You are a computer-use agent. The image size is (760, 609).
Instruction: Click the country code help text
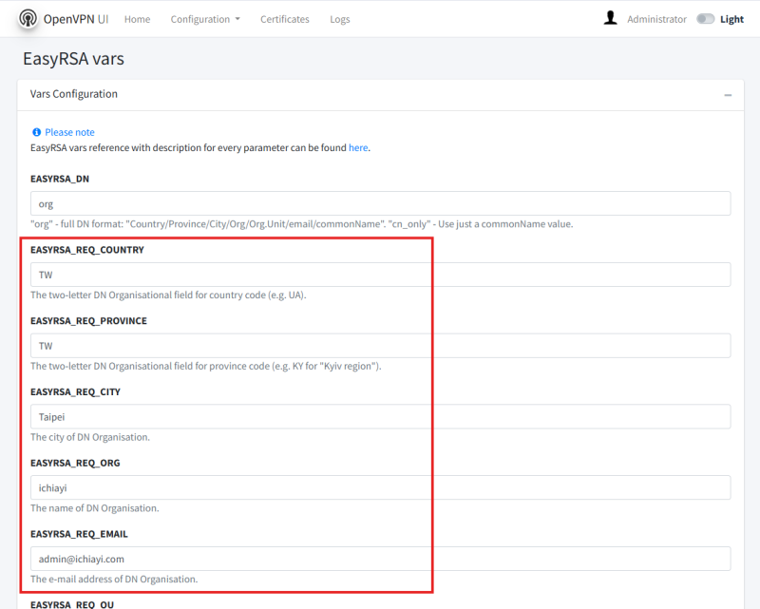168,295
